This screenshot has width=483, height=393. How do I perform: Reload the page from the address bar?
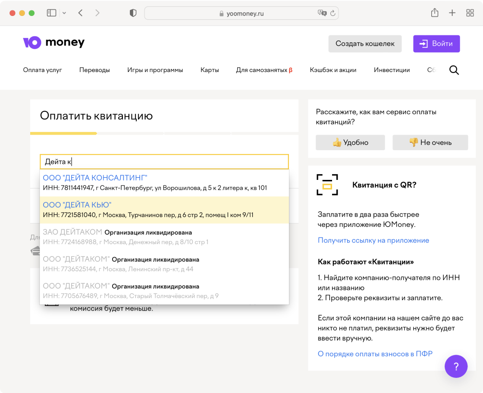pyautogui.click(x=333, y=13)
